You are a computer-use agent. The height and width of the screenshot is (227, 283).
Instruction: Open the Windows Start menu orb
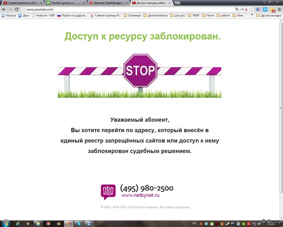click(x=5, y=223)
